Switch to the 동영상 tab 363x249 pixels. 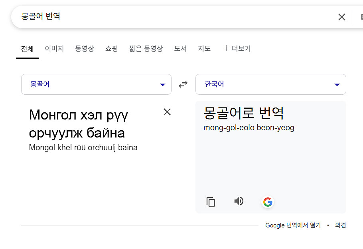[85, 48]
